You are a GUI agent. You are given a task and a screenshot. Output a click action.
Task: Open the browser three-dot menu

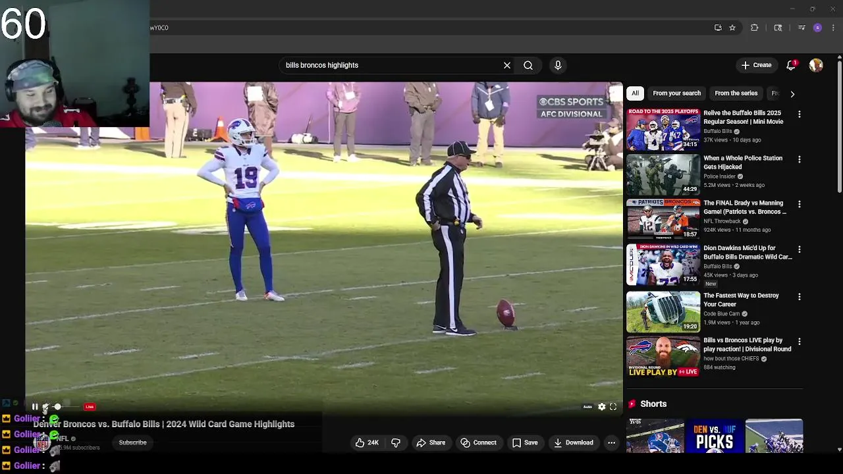pyautogui.click(x=834, y=28)
